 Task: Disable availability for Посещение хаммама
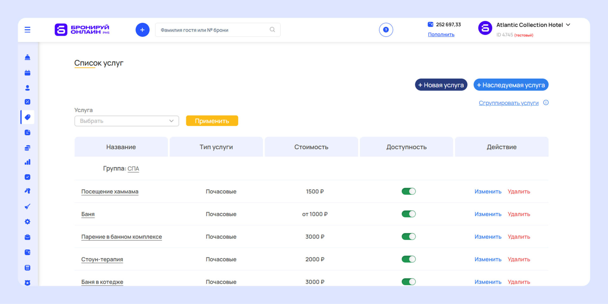click(x=408, y=191)
